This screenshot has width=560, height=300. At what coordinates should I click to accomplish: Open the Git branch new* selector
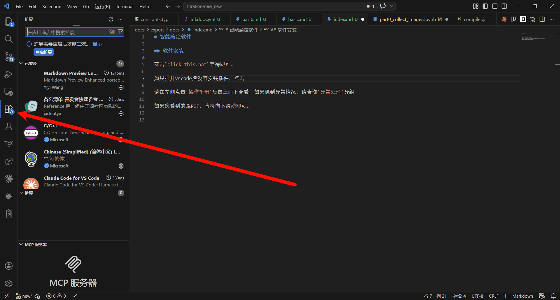click(24, 296)
